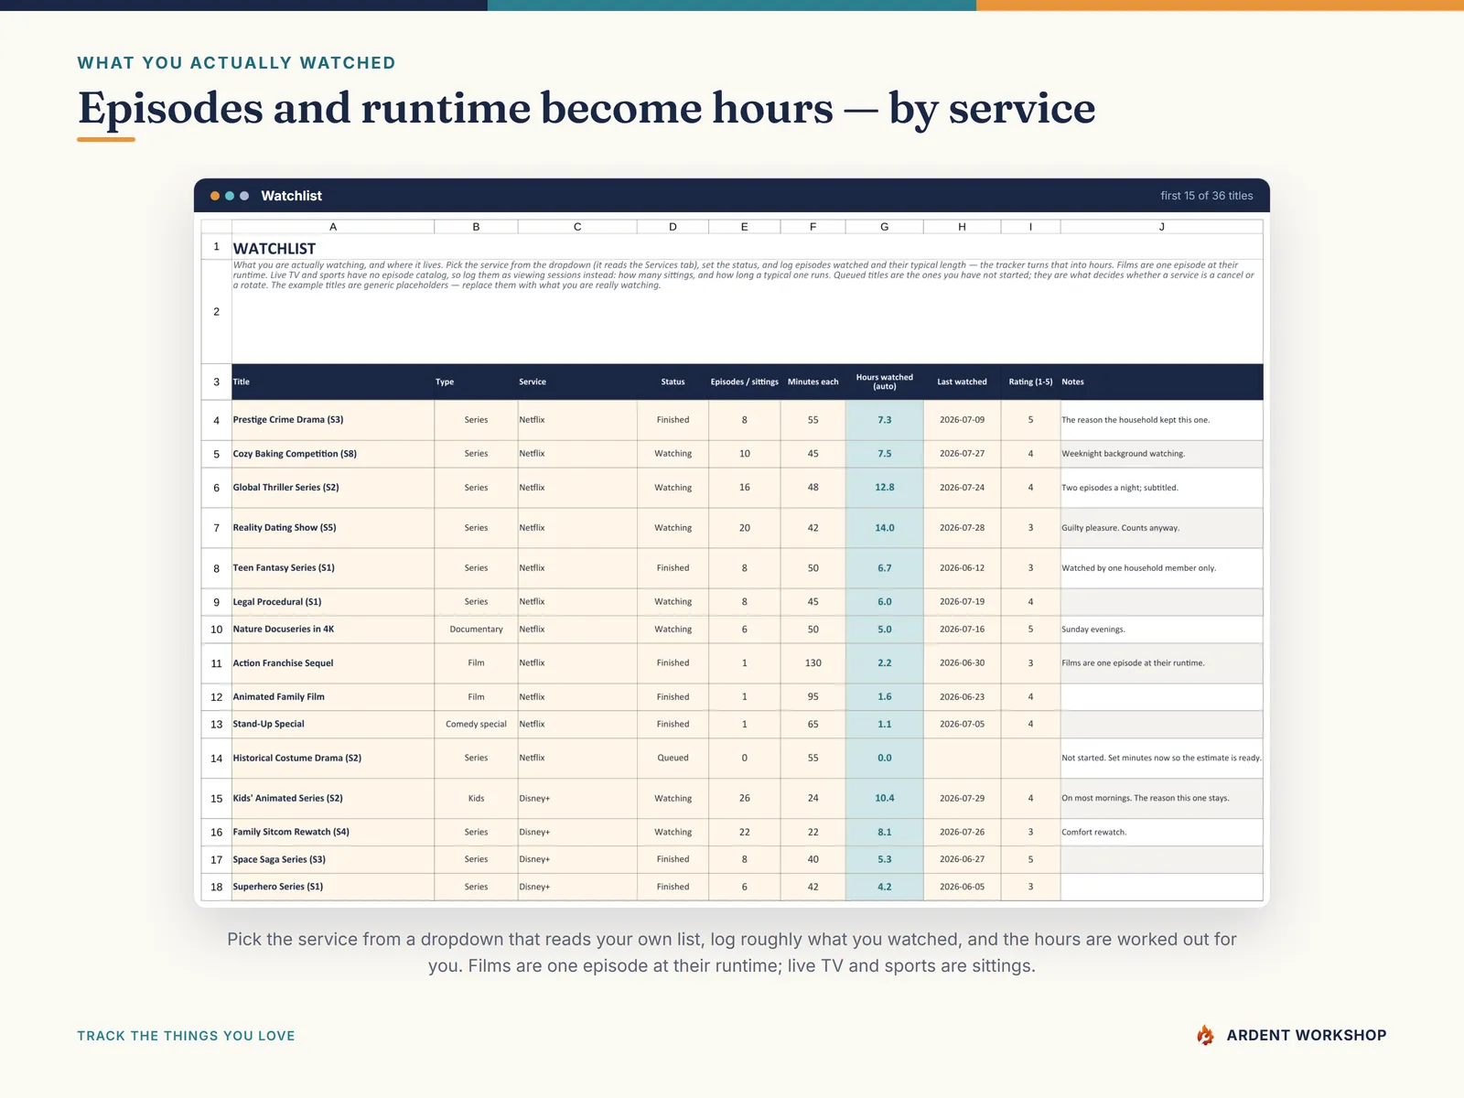
Task: Open Type cell Kids
Action: (476, 798)
